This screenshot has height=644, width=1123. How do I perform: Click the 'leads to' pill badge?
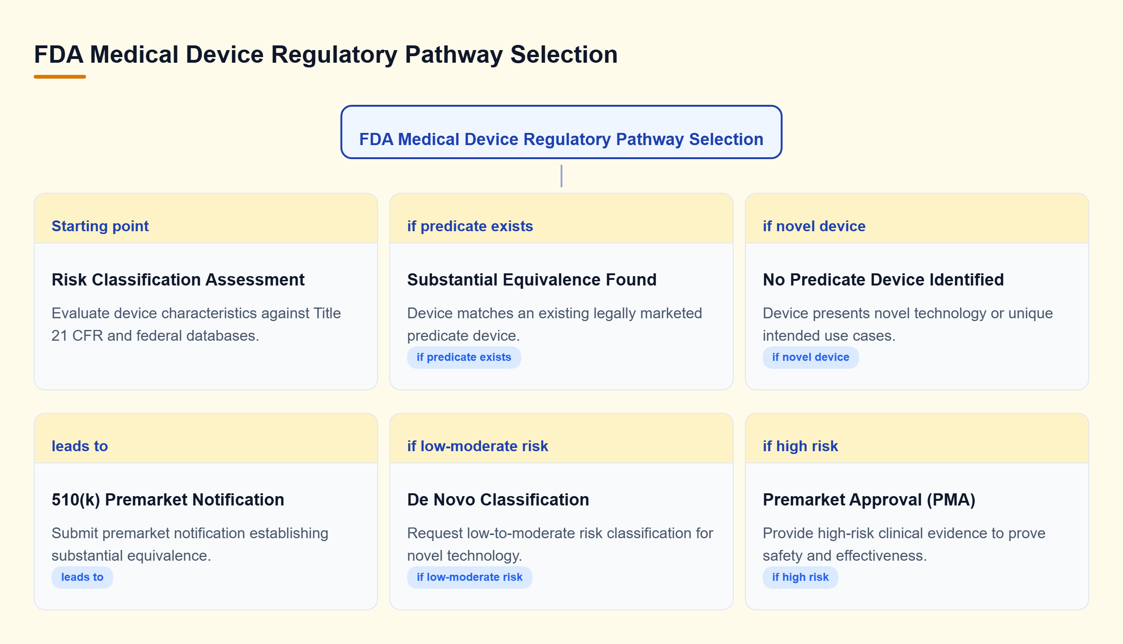tap(82, 577)
